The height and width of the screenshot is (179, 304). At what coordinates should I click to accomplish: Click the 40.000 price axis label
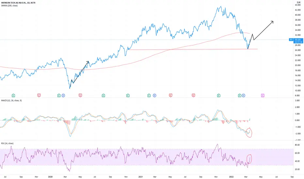[298, 15]
